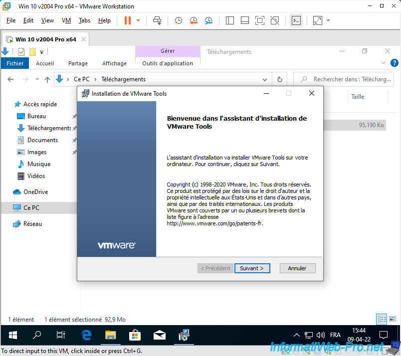
Task: Select Réseau in navigation pane
Action: point(32,224)
